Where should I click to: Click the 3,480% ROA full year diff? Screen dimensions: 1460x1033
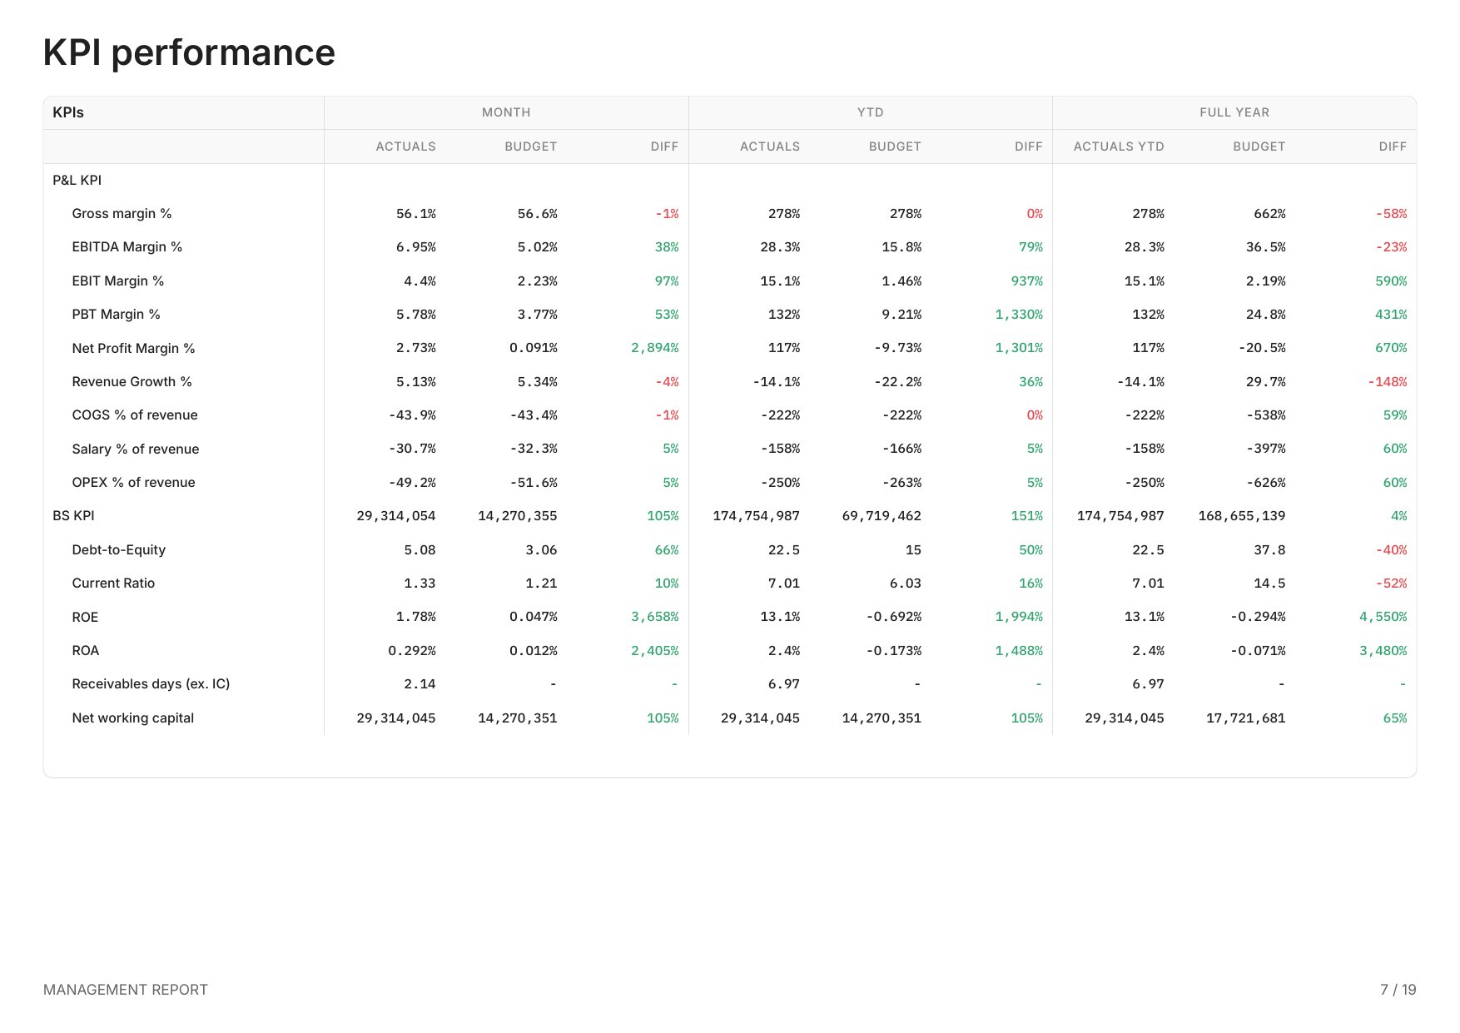tap(1383, 651)
